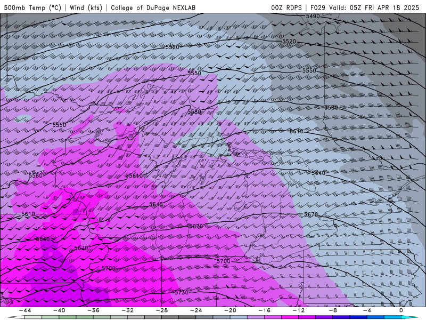Click the 5730 height contour label
The width and height of the screenshot is (426, 320).
[x=181, y=292]
